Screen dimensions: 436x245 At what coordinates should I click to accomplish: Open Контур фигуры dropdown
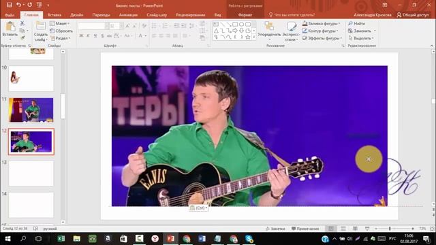tap(320, 31)
